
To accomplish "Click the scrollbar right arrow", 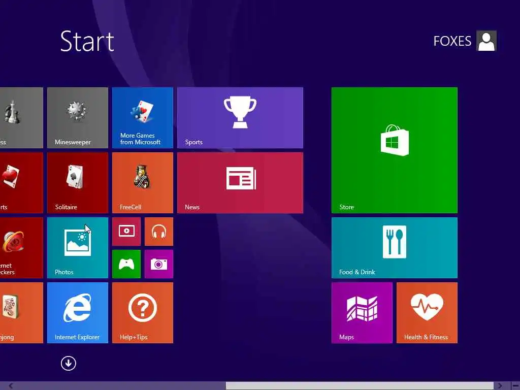I will click(x=500, y=386).
